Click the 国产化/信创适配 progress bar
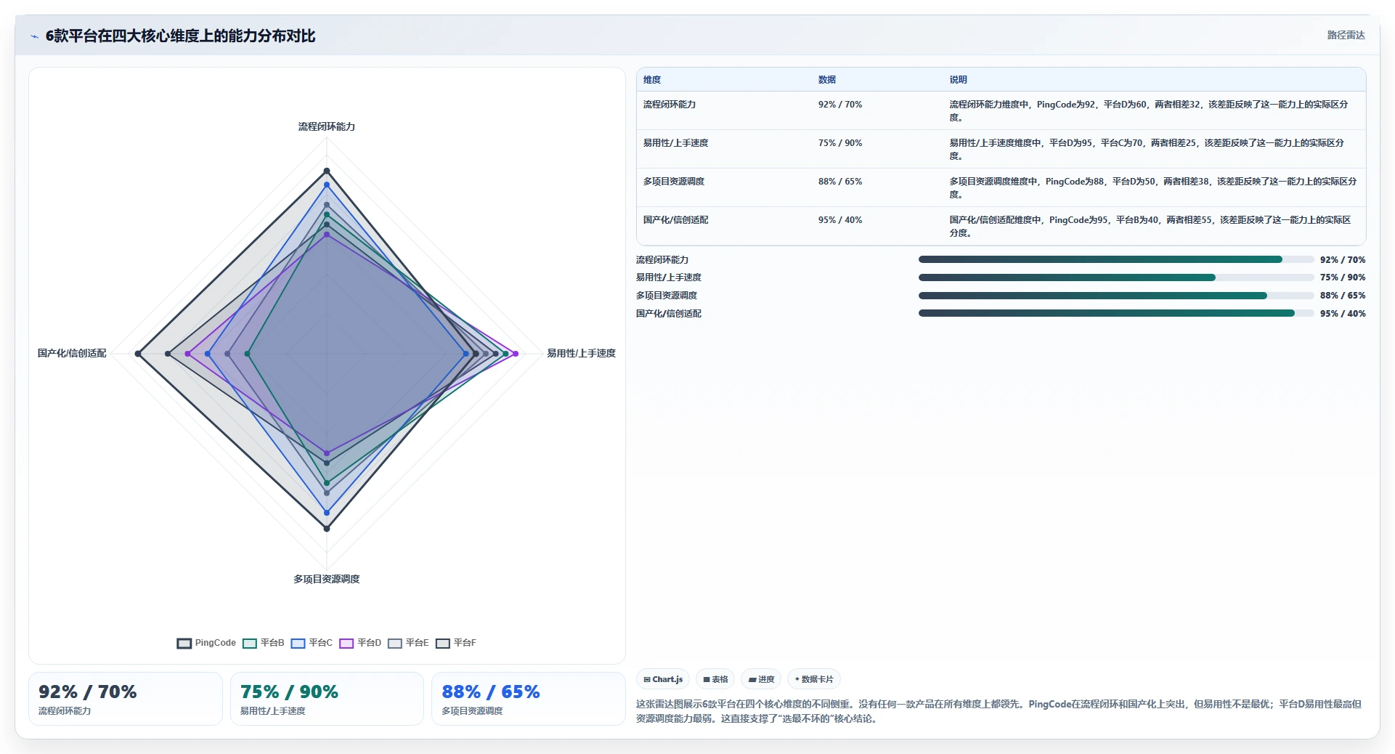This screenshot has width=1395, height=754. (x=1116, y=313)
